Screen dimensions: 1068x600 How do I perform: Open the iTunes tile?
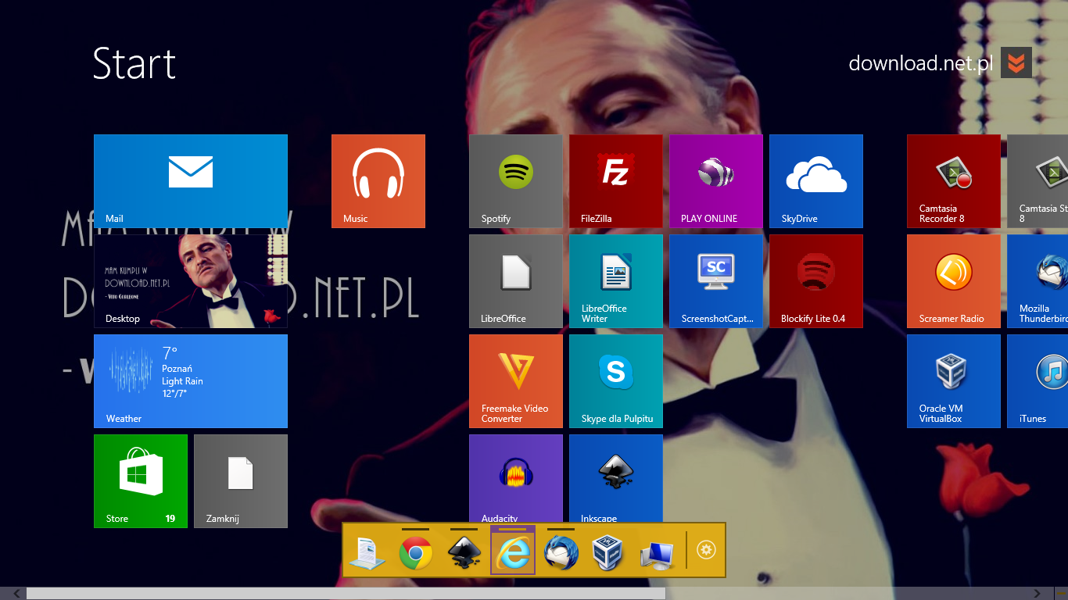click(1038, 381)
